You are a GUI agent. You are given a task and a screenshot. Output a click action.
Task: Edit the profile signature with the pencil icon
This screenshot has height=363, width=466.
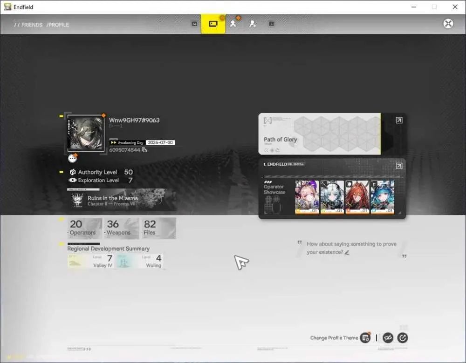(x=347, y=252)
